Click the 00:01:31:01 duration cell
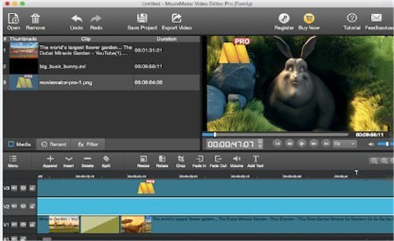The width and height of the screenshot is (394, 241). 148,51
